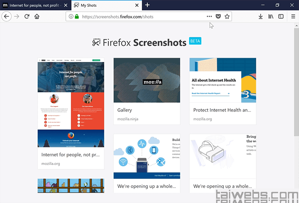This screenshot has width=299, height=203.
Task: Bookmark this page with the star
Action: (227, 17)
